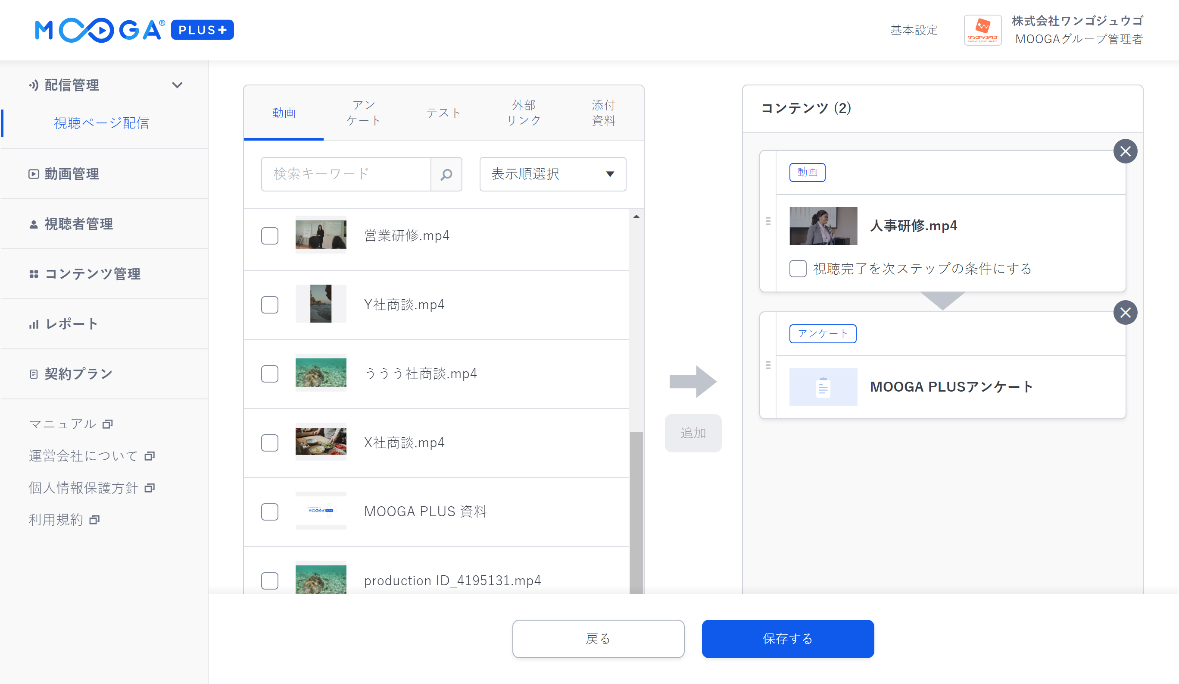Image resolution: width=1179 pixels, height=684 pixels.
Task: Select the X社商談.mp4 checkbox
Action: tap(269, 443)
